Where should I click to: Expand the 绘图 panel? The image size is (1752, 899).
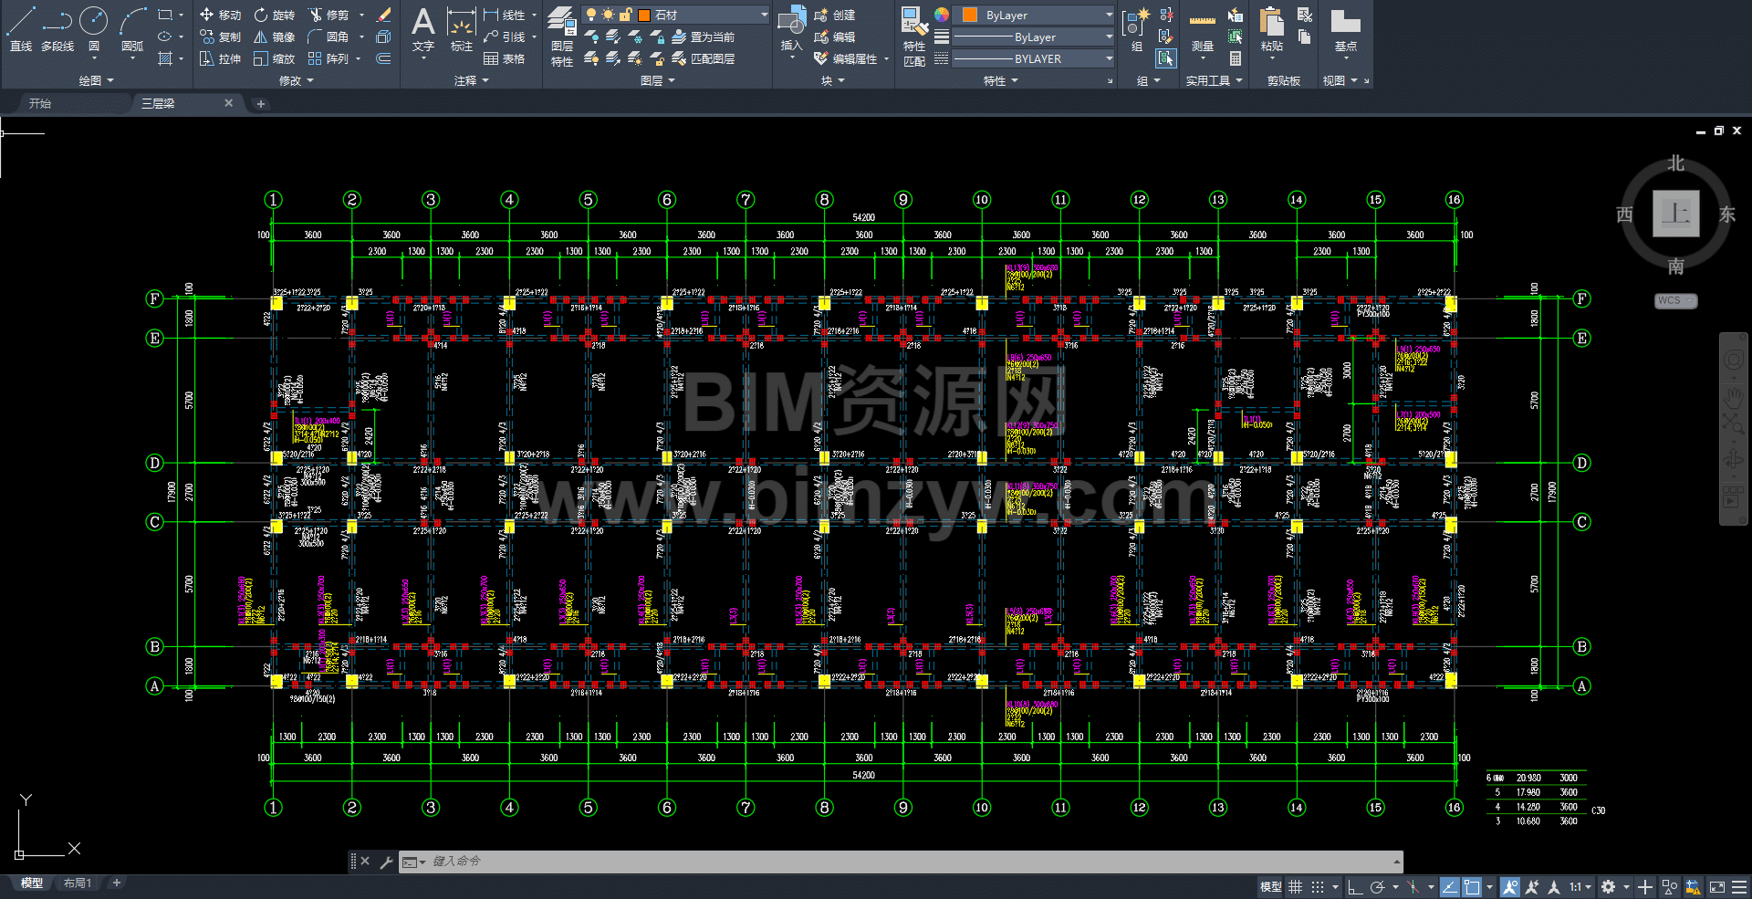click(96, 80)
